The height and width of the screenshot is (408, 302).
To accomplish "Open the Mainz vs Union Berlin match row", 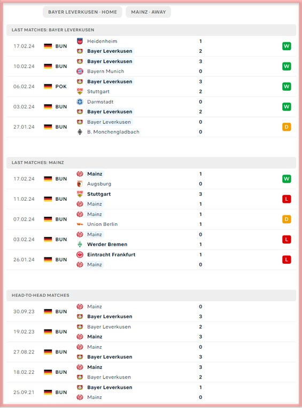I will click(151, 219).
